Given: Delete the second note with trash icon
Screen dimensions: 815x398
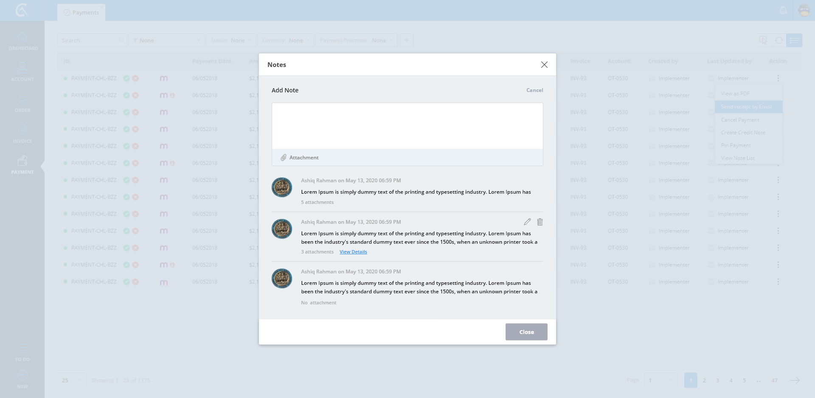Looking at the screenshot, I should (540, 222).
